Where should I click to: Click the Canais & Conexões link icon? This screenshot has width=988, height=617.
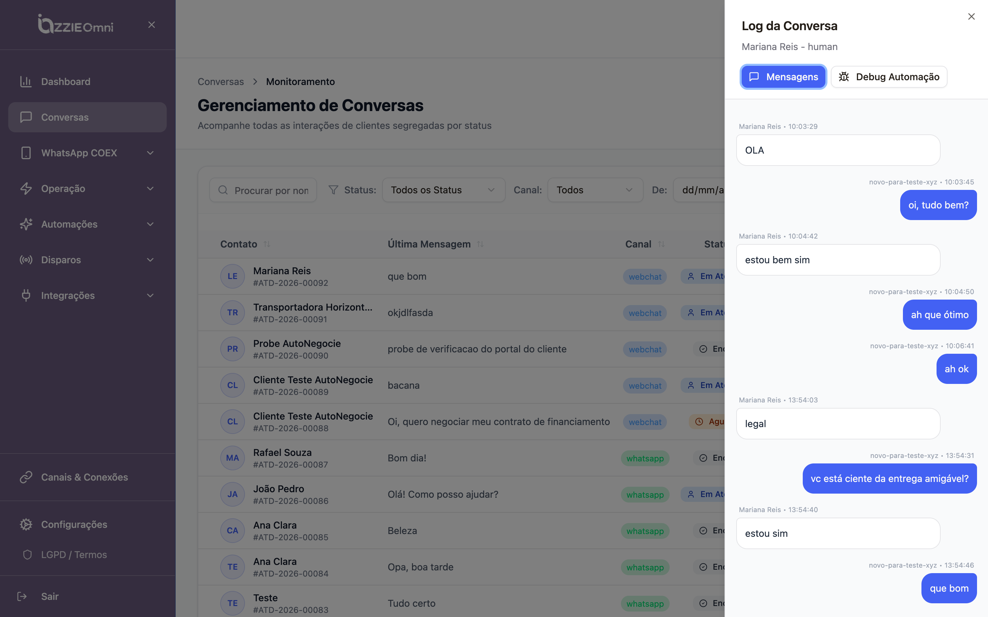pyautogui.click(x=26, y=477)
